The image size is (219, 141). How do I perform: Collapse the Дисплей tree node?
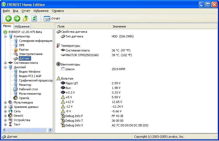pyautogui.click(x=5, y=67)
